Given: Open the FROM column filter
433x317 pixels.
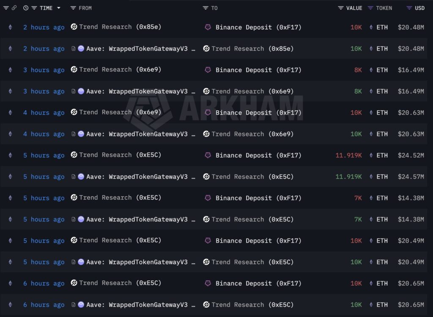Looking at the screenshot, I should point(73,8).
